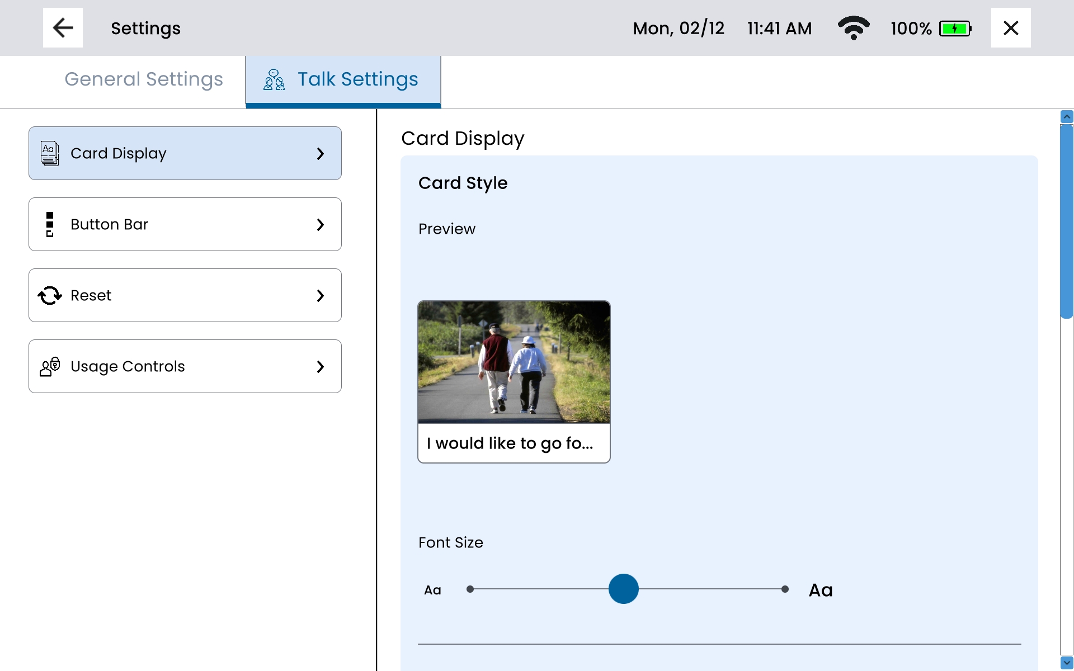Screen dimensions: 1074x671
Task: Open Reset section via chevron
Action: point(320,295)
